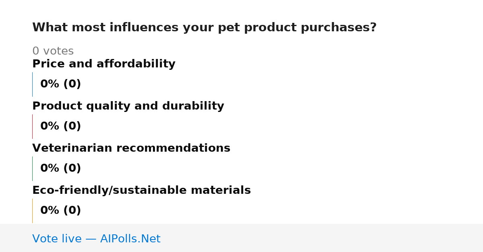The height and width of the screenshot is (252, 483).
Task: Click the 0% (0) under Product quality
Action: [60, 126]
